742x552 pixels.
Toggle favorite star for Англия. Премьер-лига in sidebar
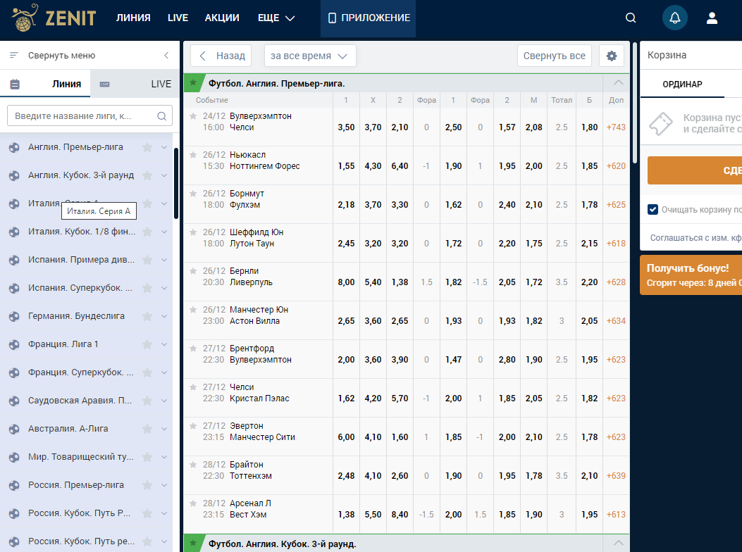tap(148, 147)
